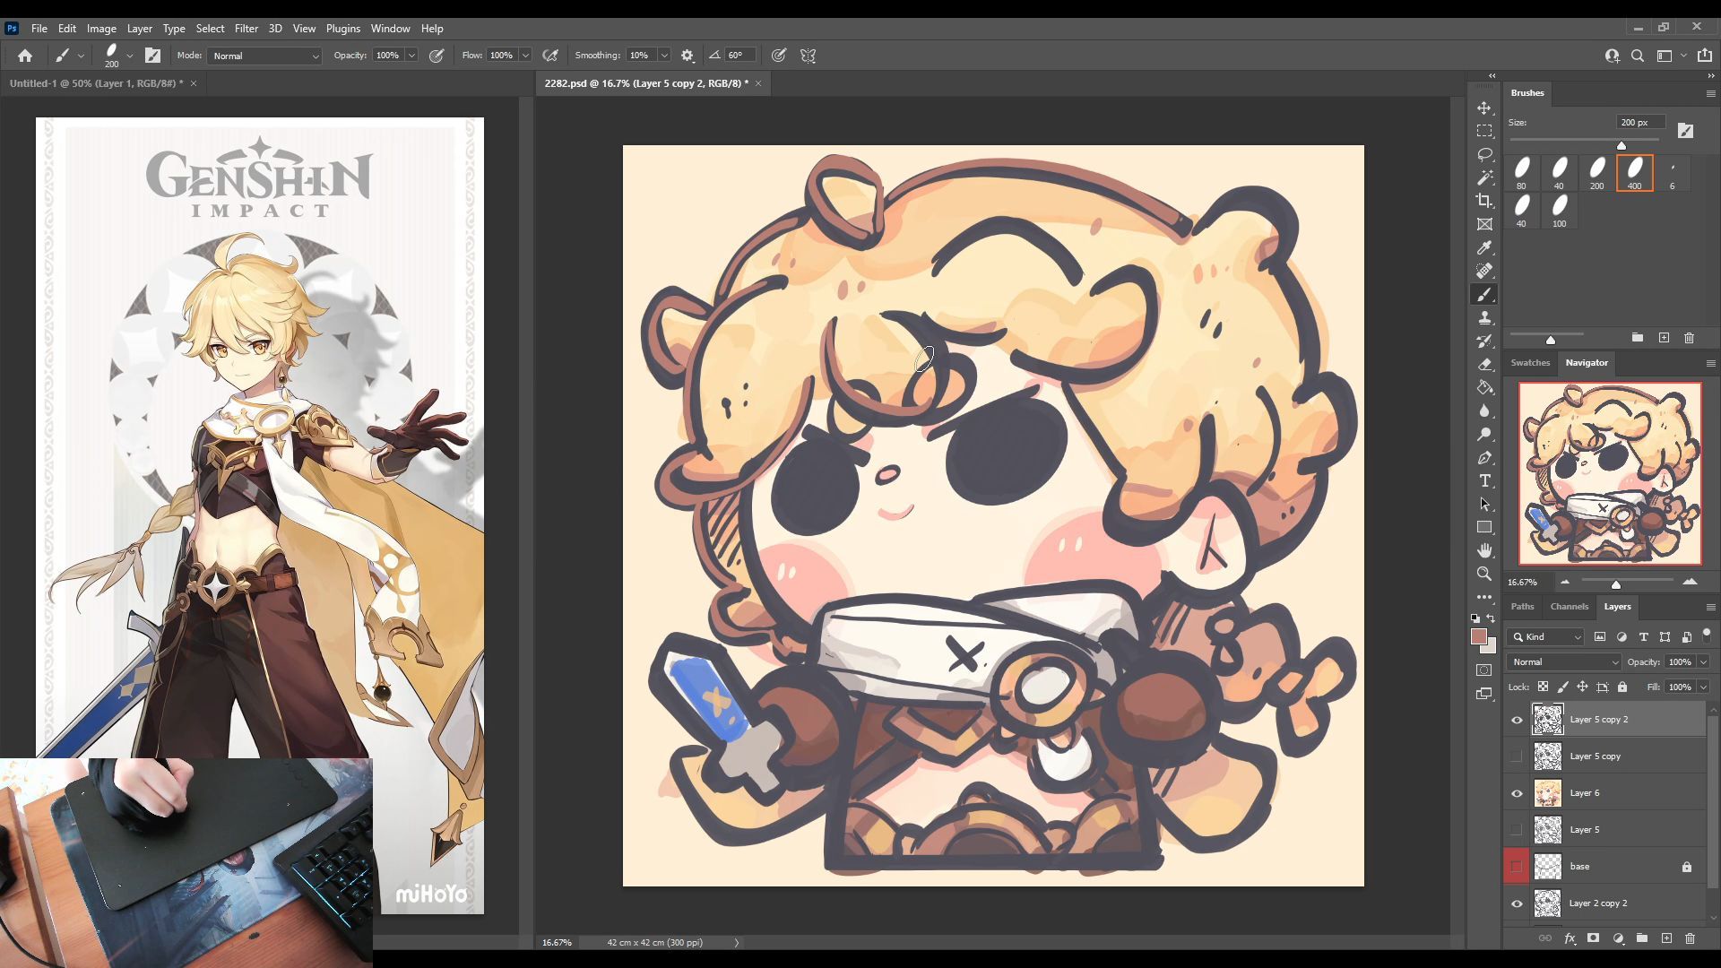Select the Horizontal Type tool
The width and height of the screenshot is (1721, 968).
point(1484,480)
